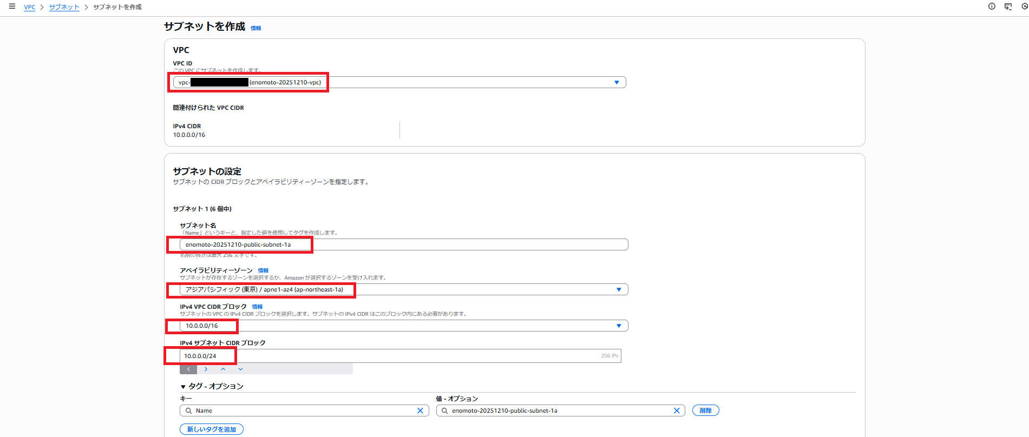
Task: Click the サブネット名 input field
Action: 403,244
